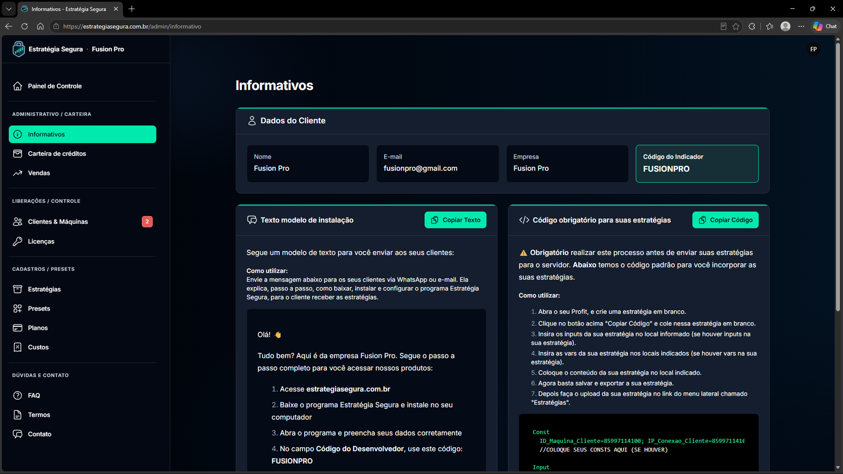The image size is (843, 474).
Task: Click the fusionpro@gmail.com e-mail value
Action: click(420, 169)
